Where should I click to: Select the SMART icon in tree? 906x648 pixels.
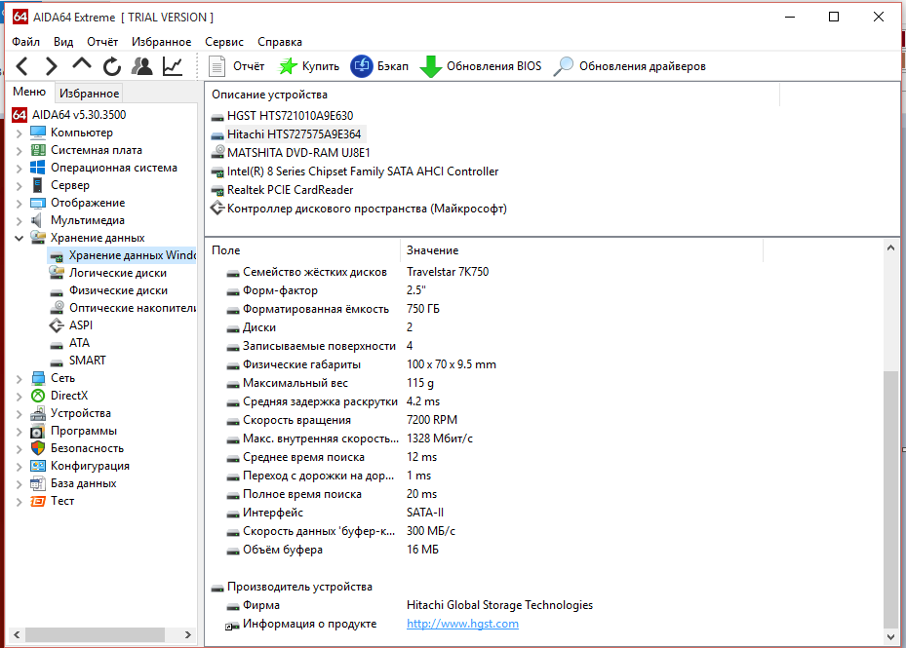(57, 362)
